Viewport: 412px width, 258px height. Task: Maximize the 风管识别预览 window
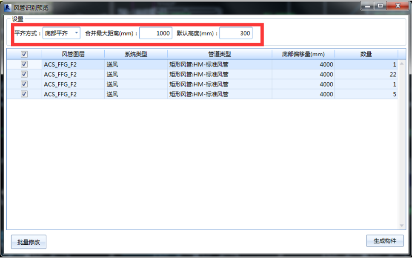380,6
